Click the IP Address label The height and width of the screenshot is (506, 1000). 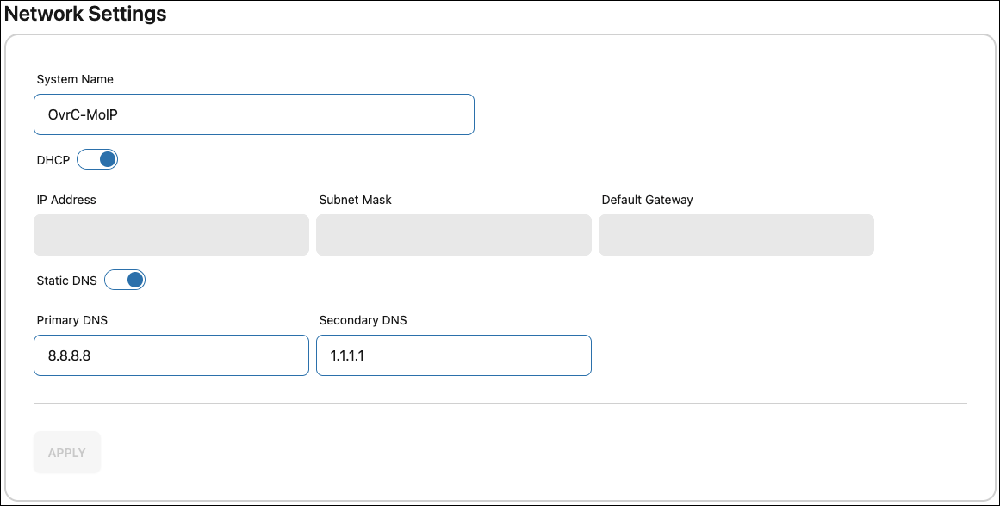click(67, 200)
